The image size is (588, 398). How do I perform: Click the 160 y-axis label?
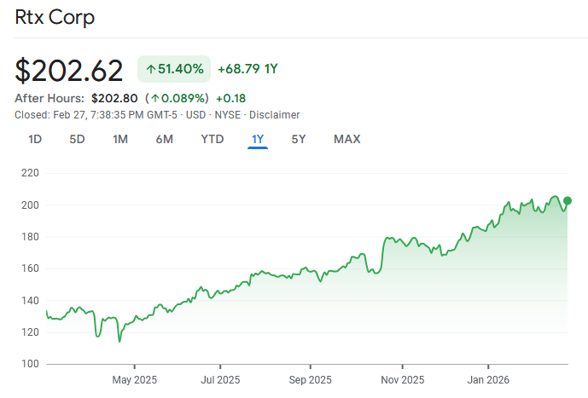coord(30,268)
